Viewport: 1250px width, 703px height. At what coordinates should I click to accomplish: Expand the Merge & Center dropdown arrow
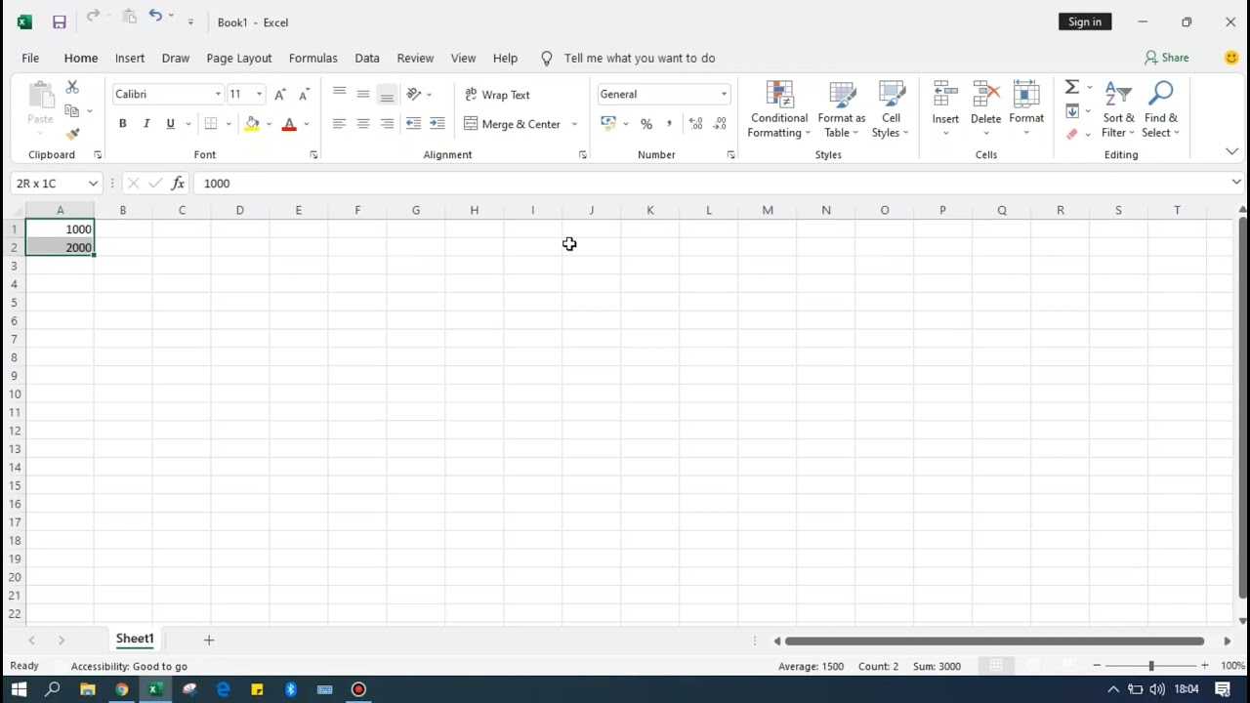tap(574, 124)
